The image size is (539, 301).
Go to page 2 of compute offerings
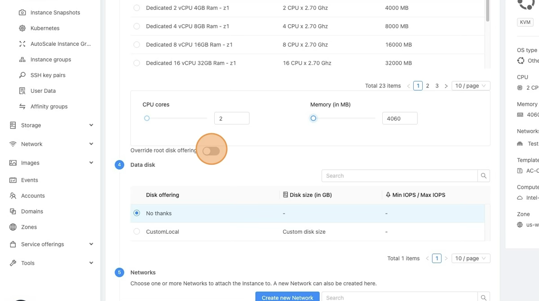click(428, 86)
